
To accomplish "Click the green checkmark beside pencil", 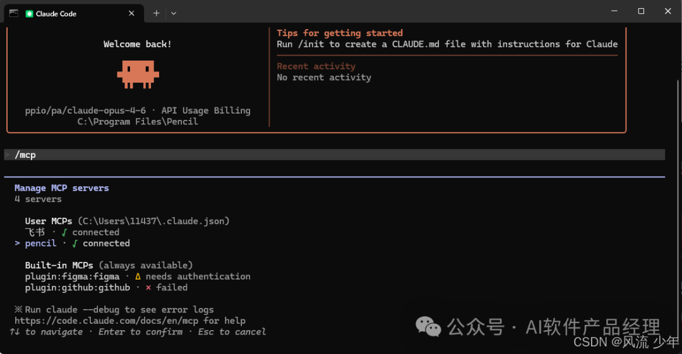I will (75, 244).
